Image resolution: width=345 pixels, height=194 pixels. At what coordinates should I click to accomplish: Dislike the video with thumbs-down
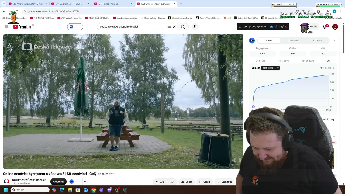[x=172, y=182]
